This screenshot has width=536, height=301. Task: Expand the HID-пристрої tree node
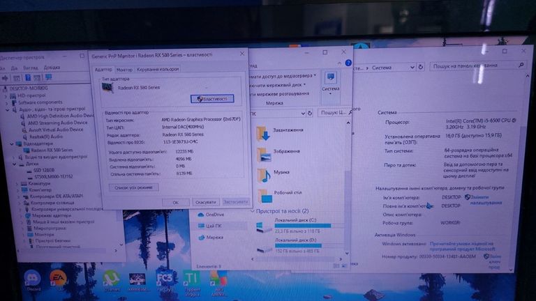coord(6,96)
